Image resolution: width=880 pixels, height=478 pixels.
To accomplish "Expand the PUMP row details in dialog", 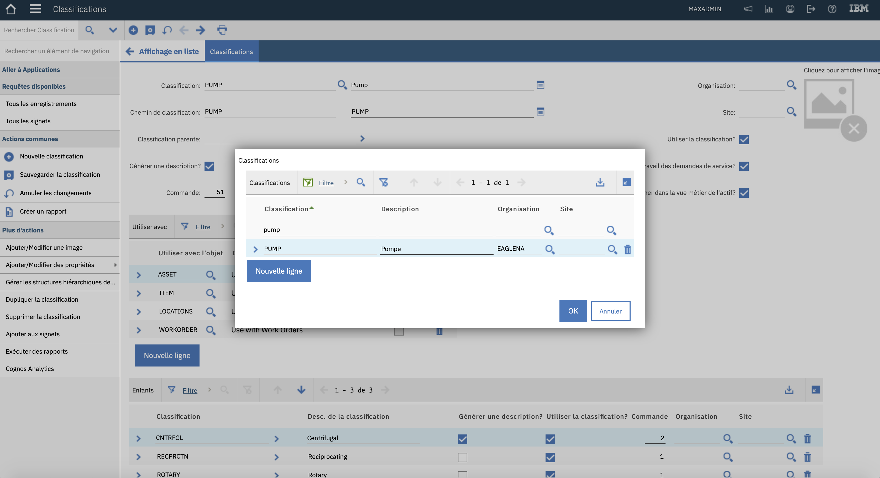I will point(255,249).
